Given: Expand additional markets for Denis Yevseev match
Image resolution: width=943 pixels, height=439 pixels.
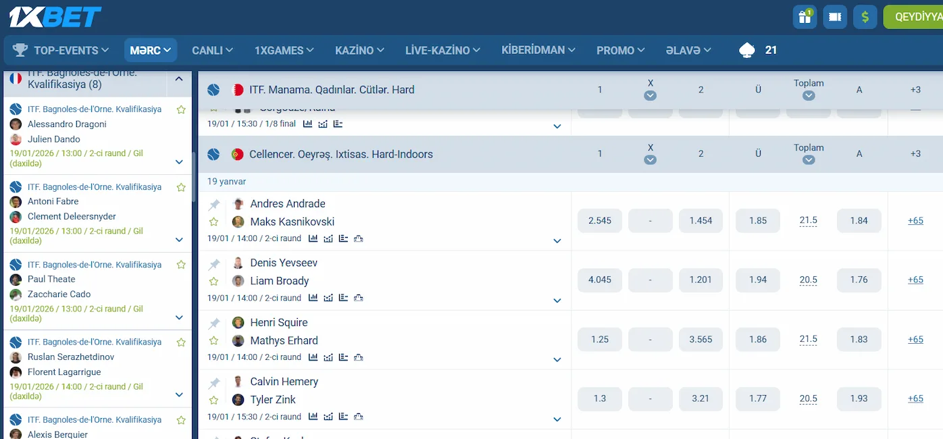Looking at the screenshot, I should pos(557,300).
